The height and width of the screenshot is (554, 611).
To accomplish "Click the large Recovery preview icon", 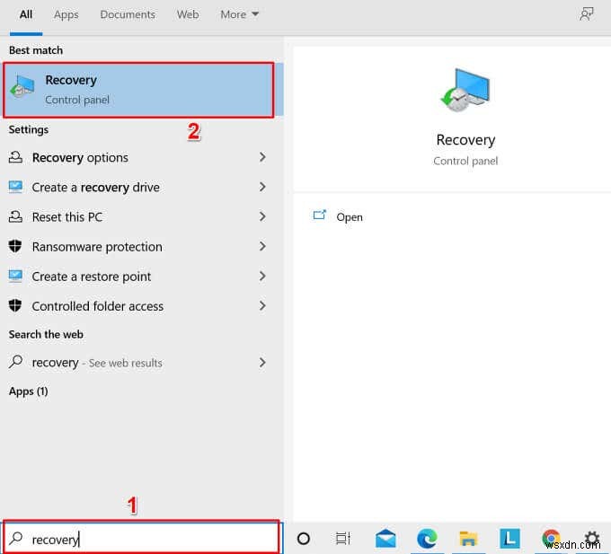I will [x=465, y=90].
